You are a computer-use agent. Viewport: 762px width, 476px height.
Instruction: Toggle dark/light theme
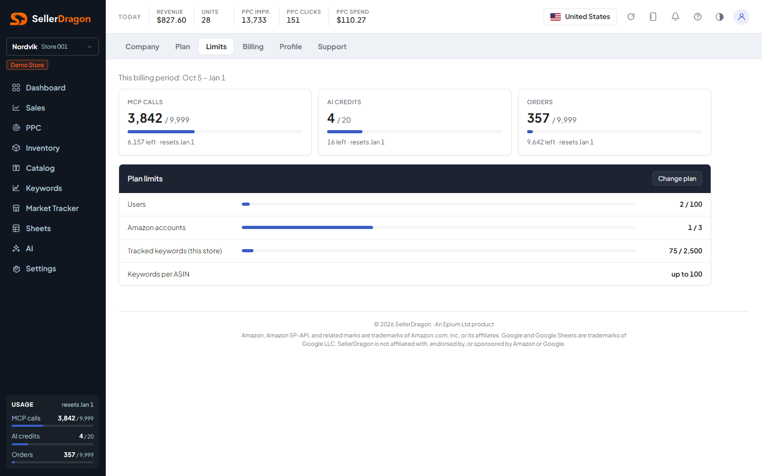click(x=720, y=17)
